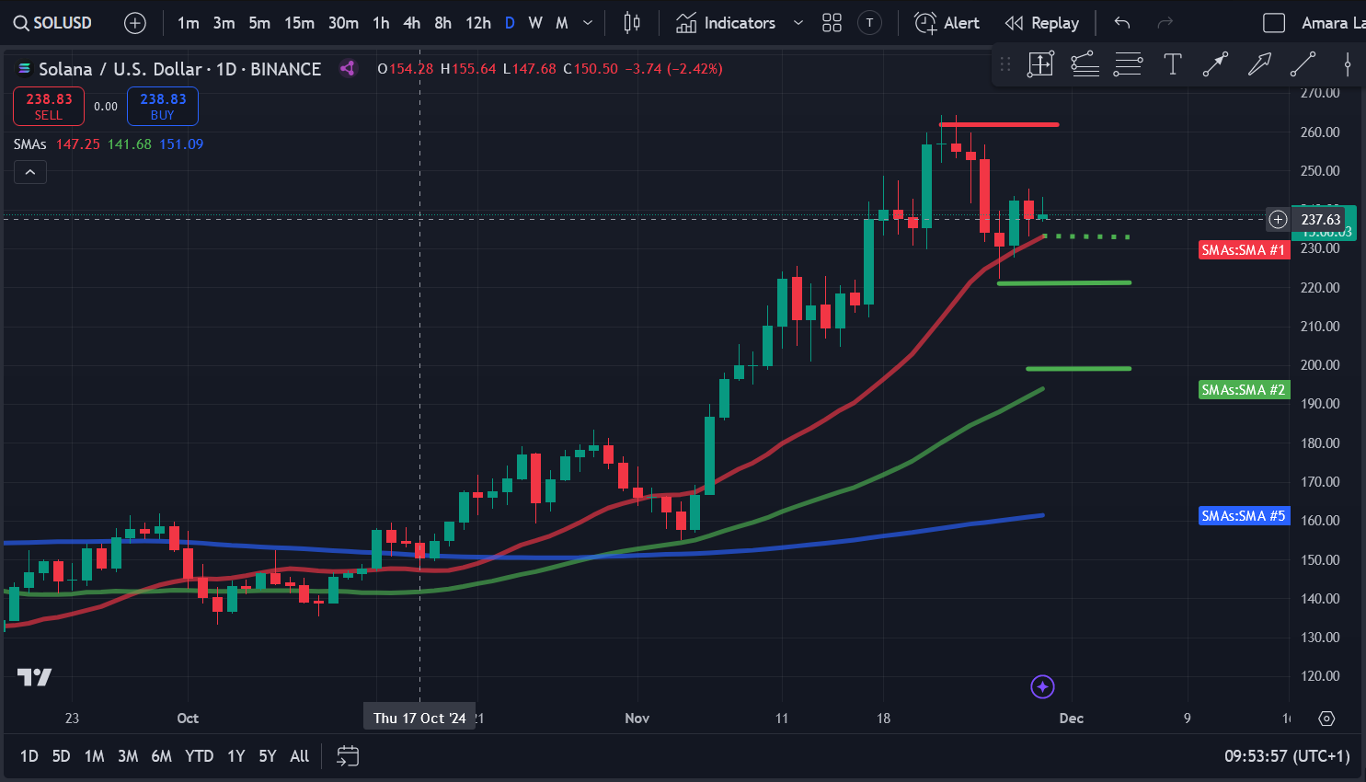This screenshot has height=782, width=1366.
Task: Select the daily D timeframe
Action: 510,23
